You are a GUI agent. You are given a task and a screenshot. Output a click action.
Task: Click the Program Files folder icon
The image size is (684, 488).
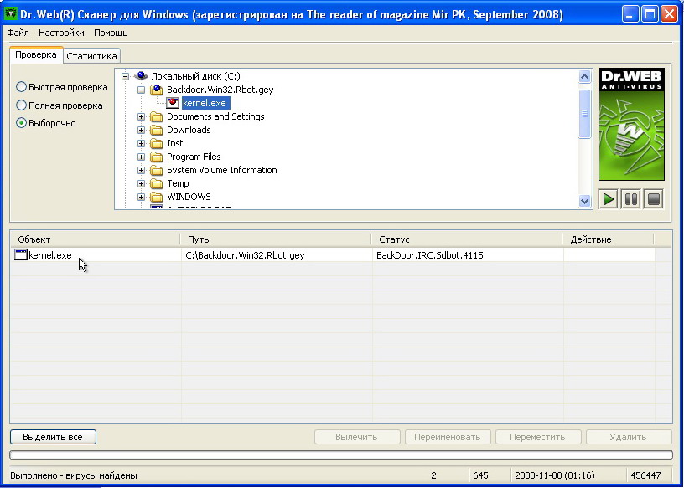click(x=156, y=157)
